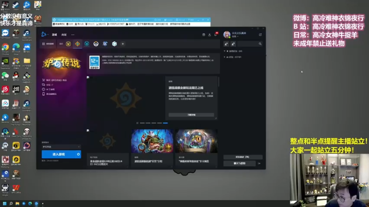Open the game version dropdown
This screenshot has width=369, height=207.
click(x=61, y=147)
